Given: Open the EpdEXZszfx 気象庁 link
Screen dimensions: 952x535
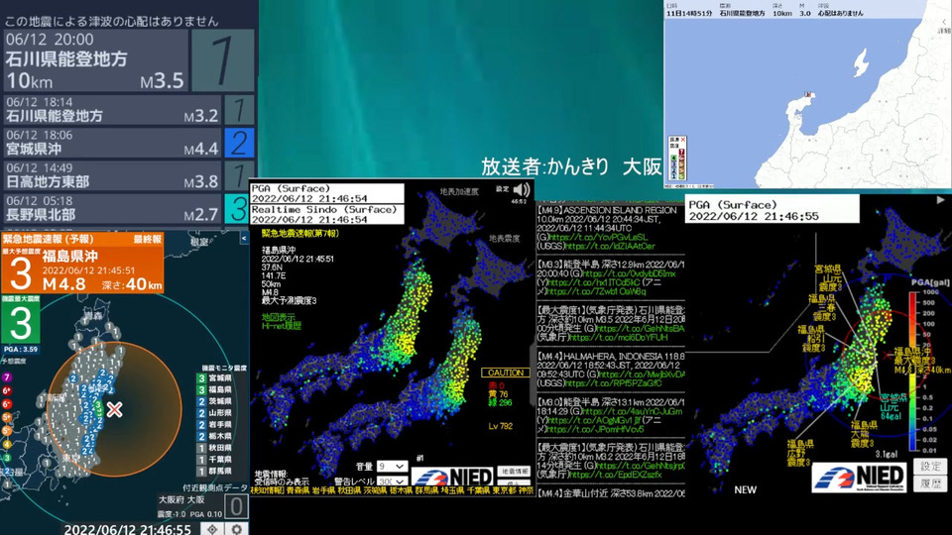Looking at the screenshot, I should (615, 475).
